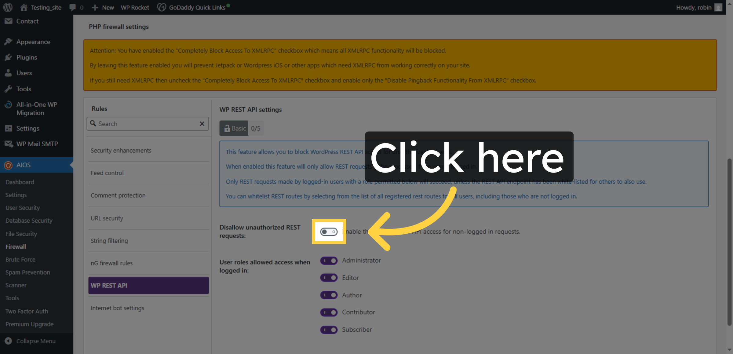Open the Howdy robin account menu
The height and width of the screenshot is (354, 733).
[694, 7]
